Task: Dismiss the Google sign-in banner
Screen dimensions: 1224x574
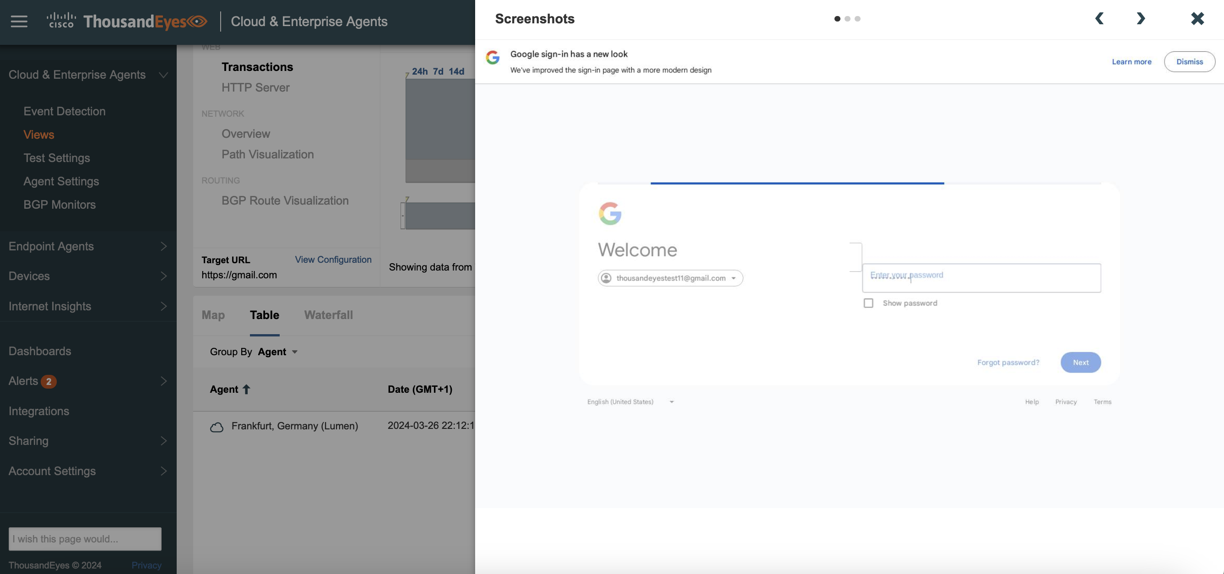Action: click(1189, 61)
